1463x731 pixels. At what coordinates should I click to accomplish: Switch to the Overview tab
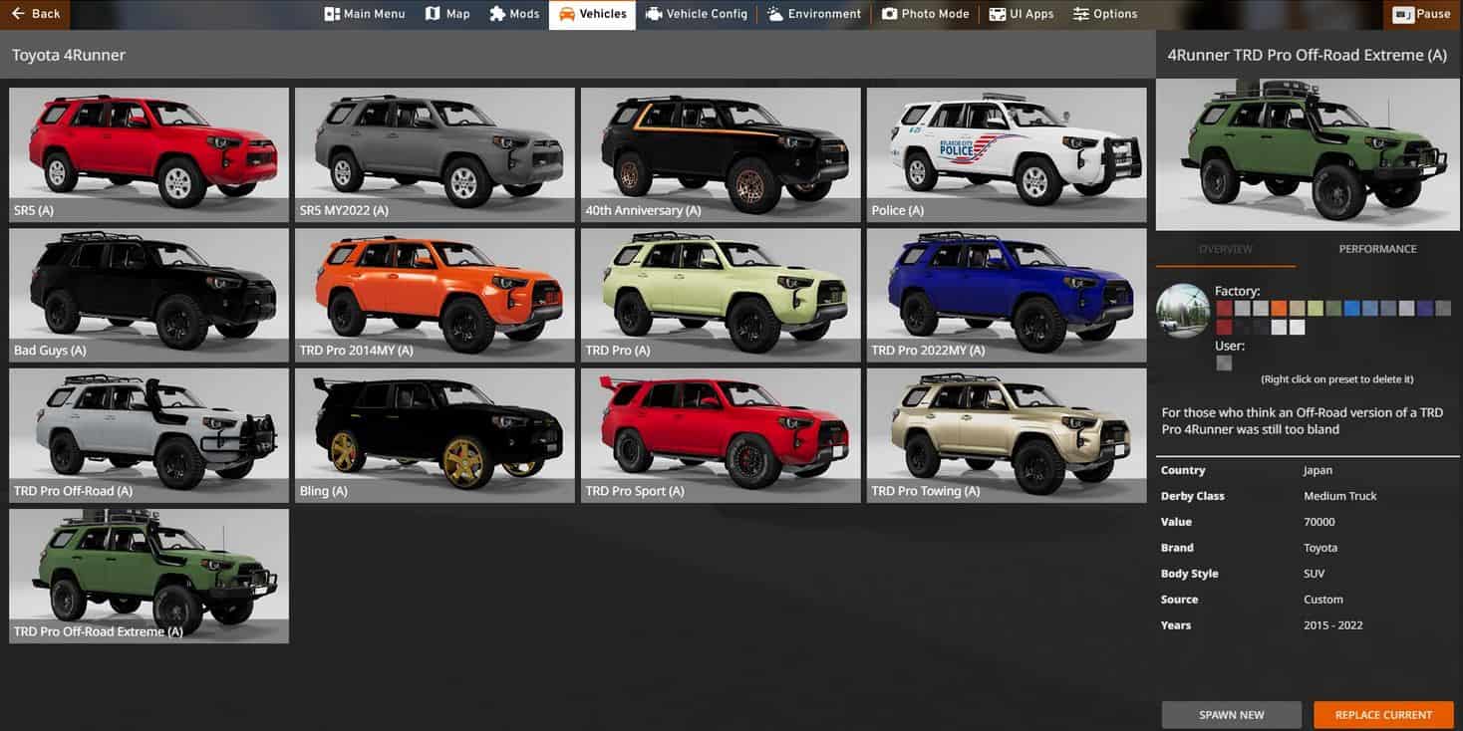click(x=1226, y=249)
